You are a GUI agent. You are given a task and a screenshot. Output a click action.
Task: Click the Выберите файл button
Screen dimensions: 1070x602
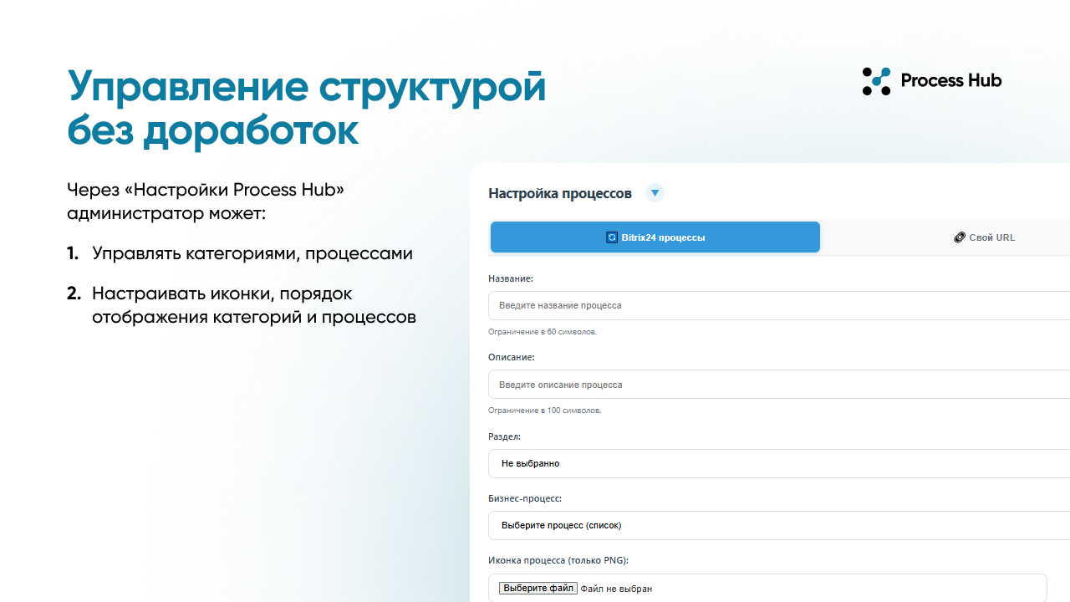(x=538, y=588)
